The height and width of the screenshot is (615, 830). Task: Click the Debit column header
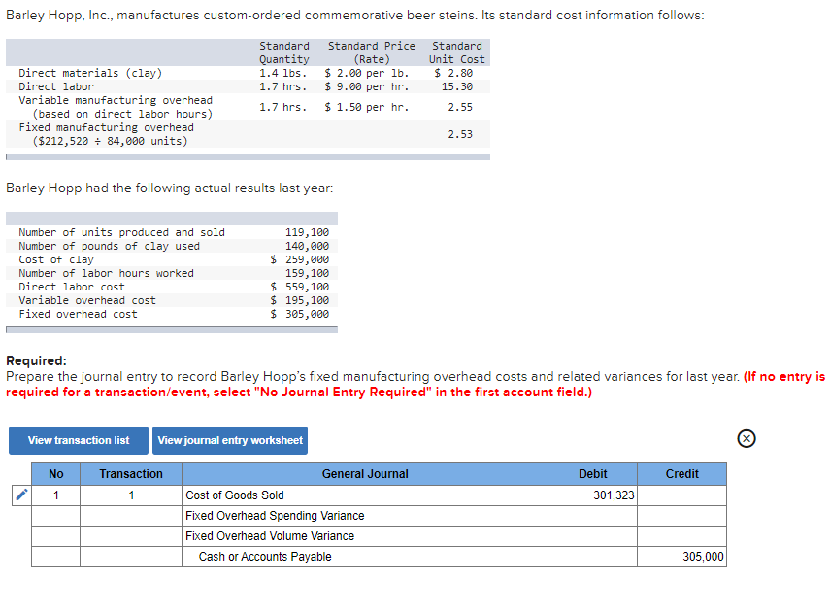click(592, 474)
